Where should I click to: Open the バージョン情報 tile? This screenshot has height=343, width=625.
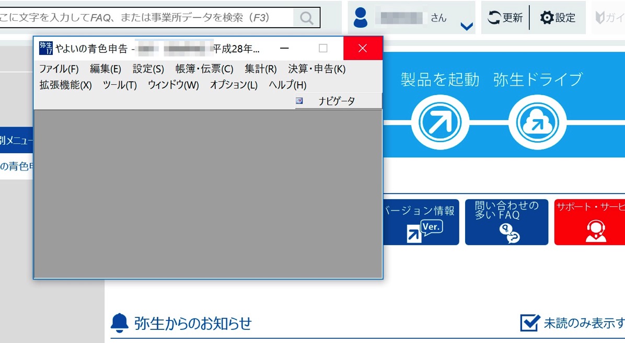421,222
